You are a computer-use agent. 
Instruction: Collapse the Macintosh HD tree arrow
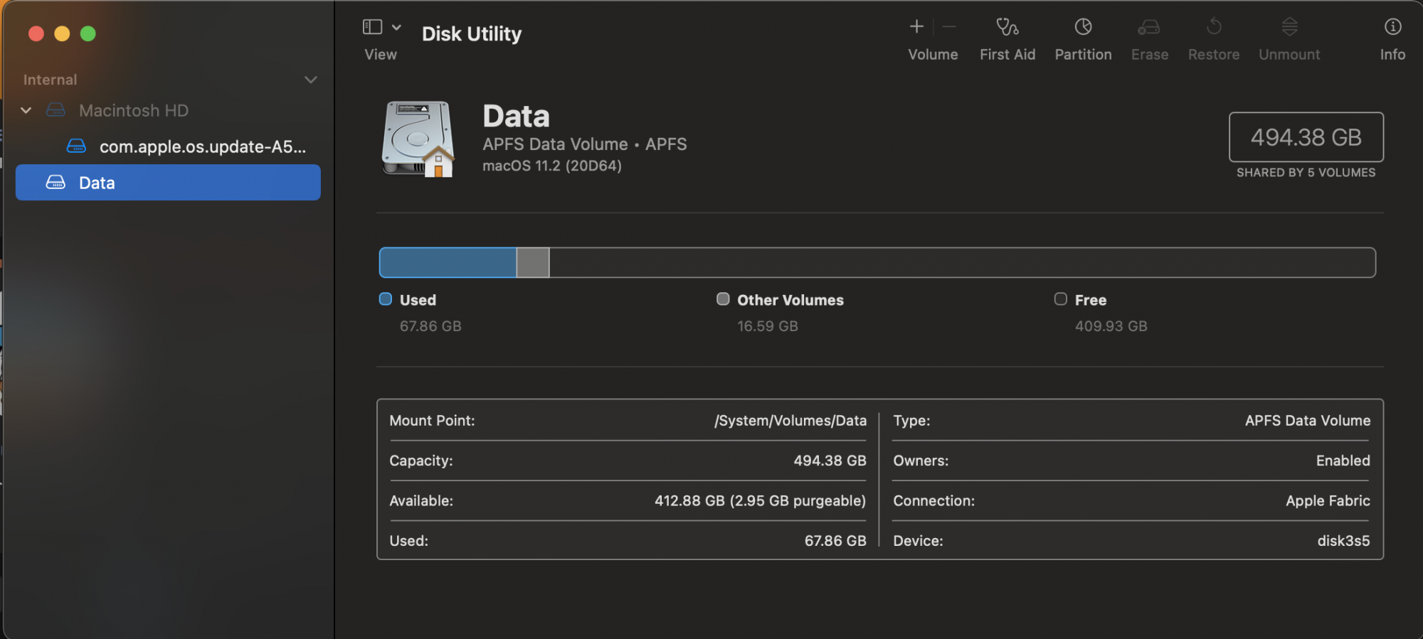point(26,110)
